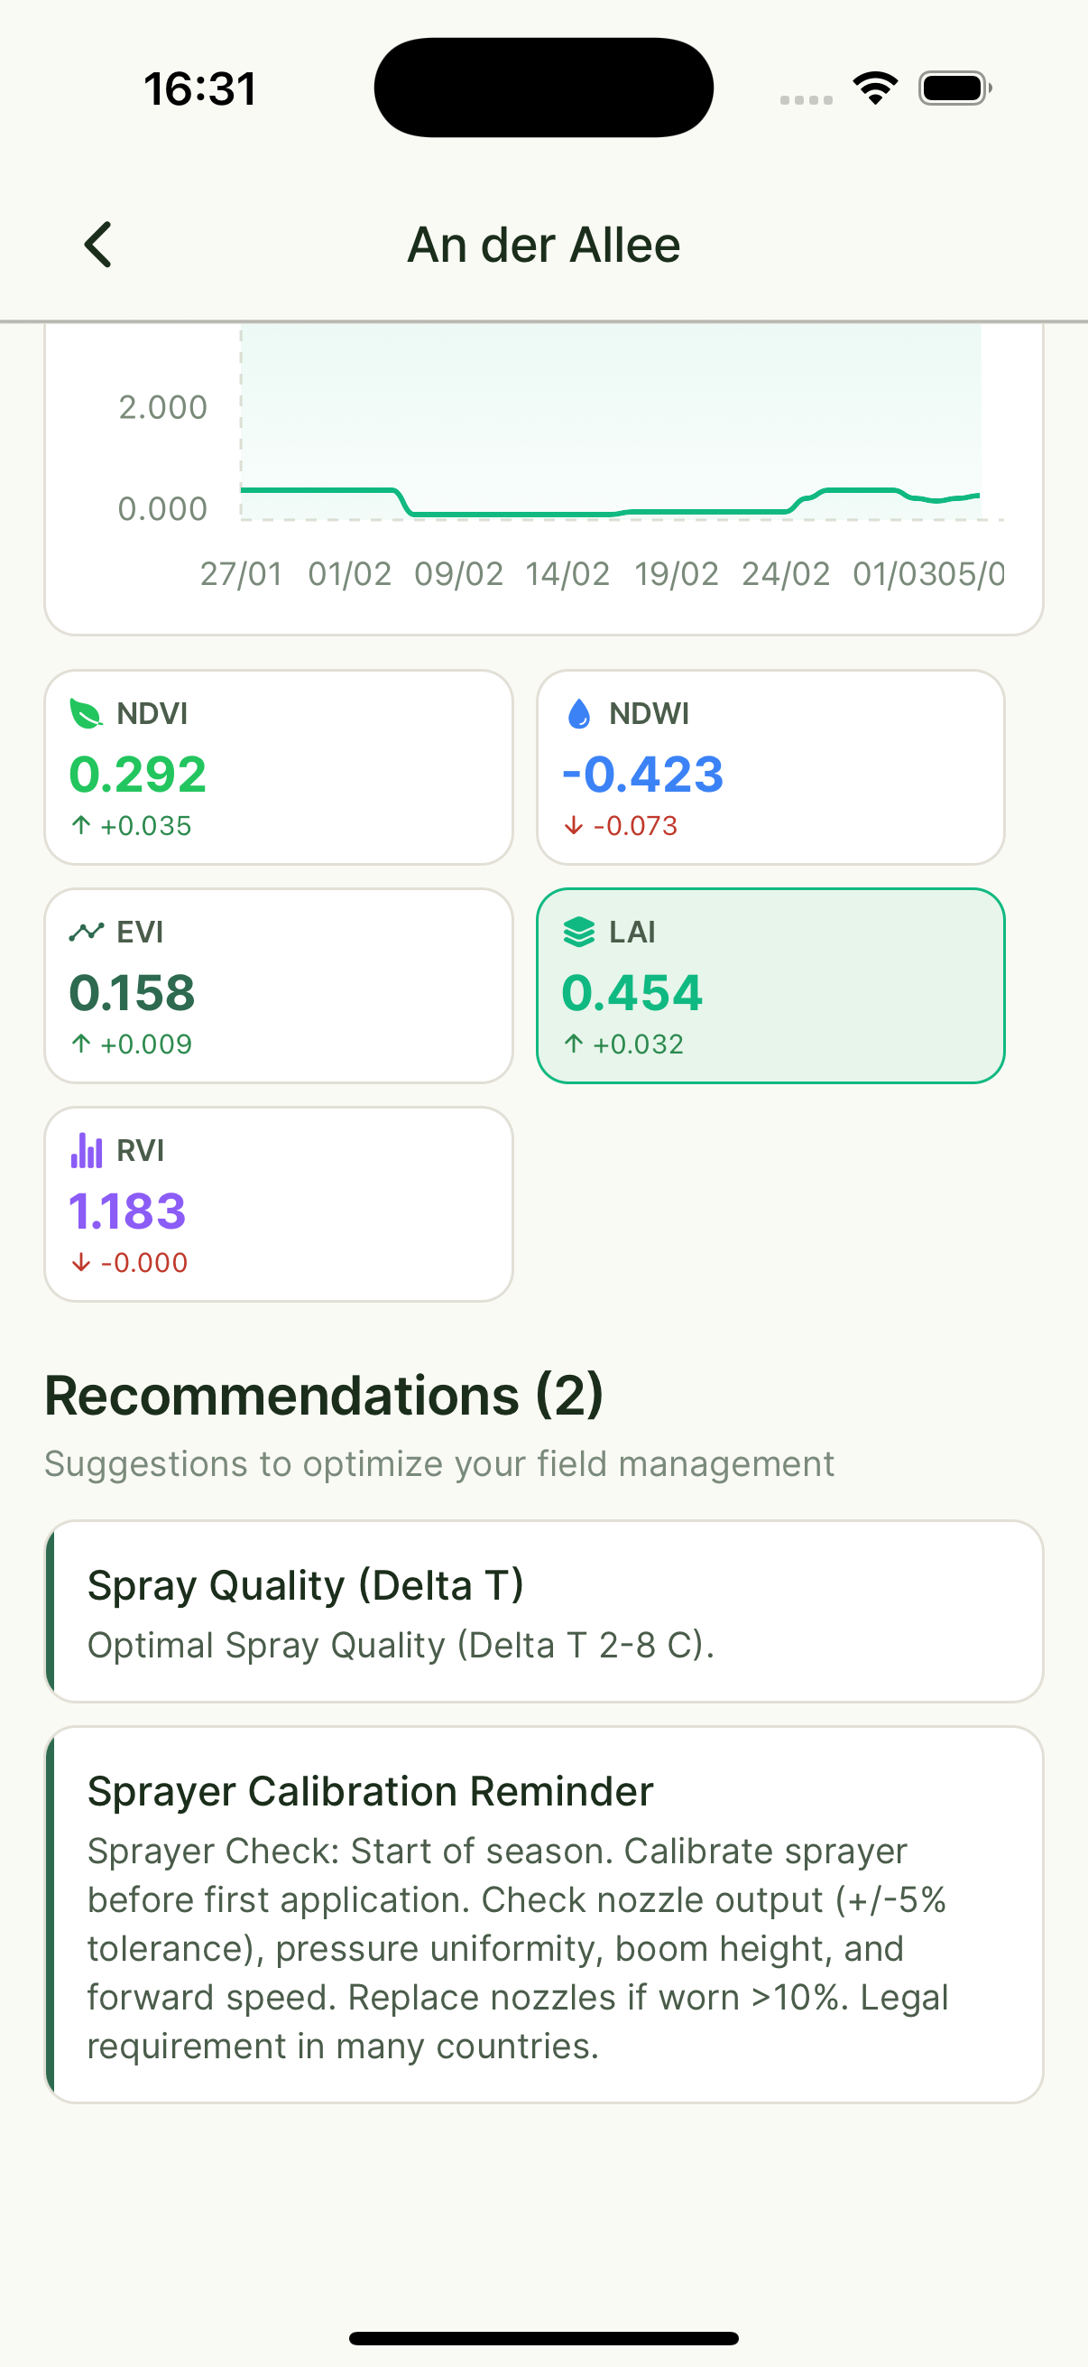Image resolution: width=1088 pixels, height=2367 pixels.
Task: Tap the EVI trend line icon
Action: pos(86,932)
